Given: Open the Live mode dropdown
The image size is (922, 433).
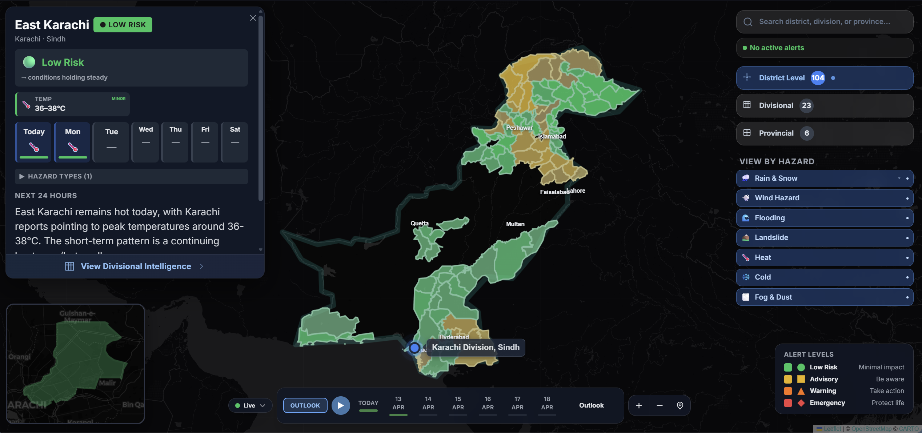Looking at the screenshot, I should (250, 405).
